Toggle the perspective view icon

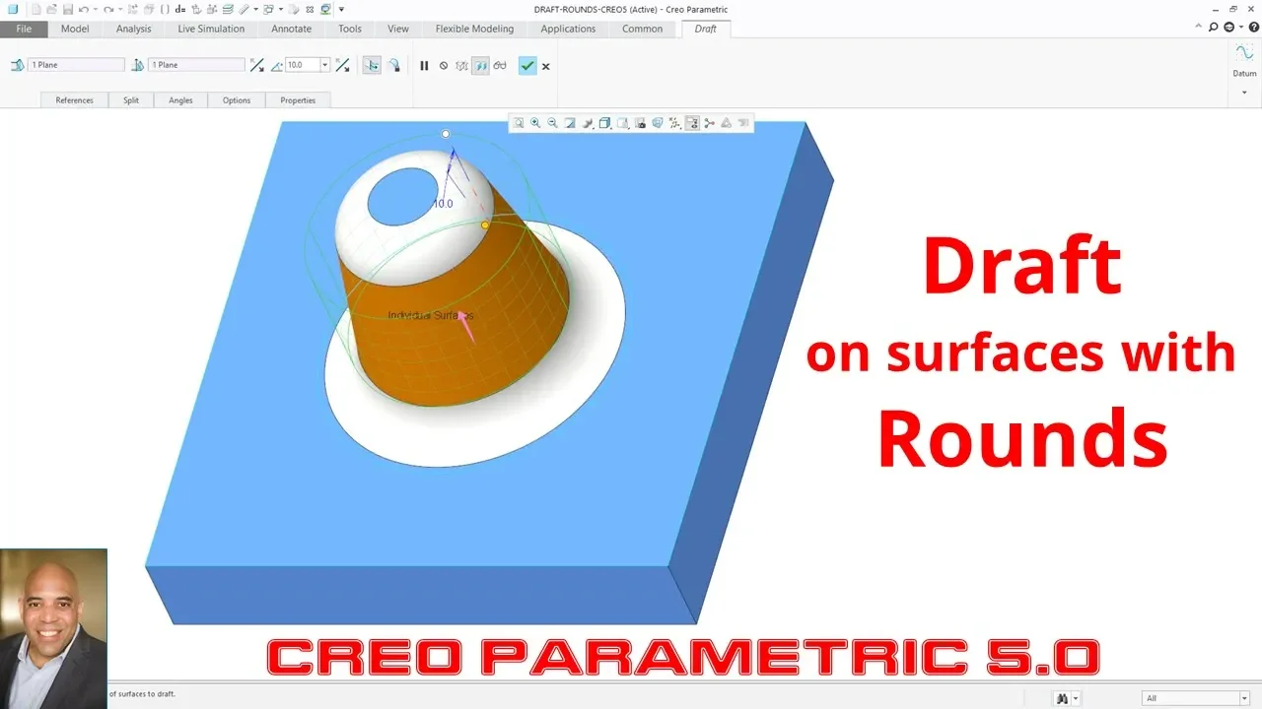click(658, 123)
